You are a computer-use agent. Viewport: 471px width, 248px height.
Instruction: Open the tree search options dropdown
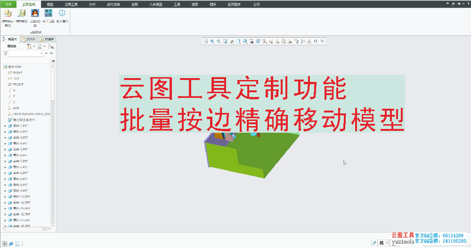tap(46, 53)
